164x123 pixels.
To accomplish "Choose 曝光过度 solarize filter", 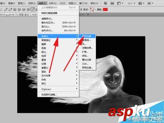I will (87, 60).
